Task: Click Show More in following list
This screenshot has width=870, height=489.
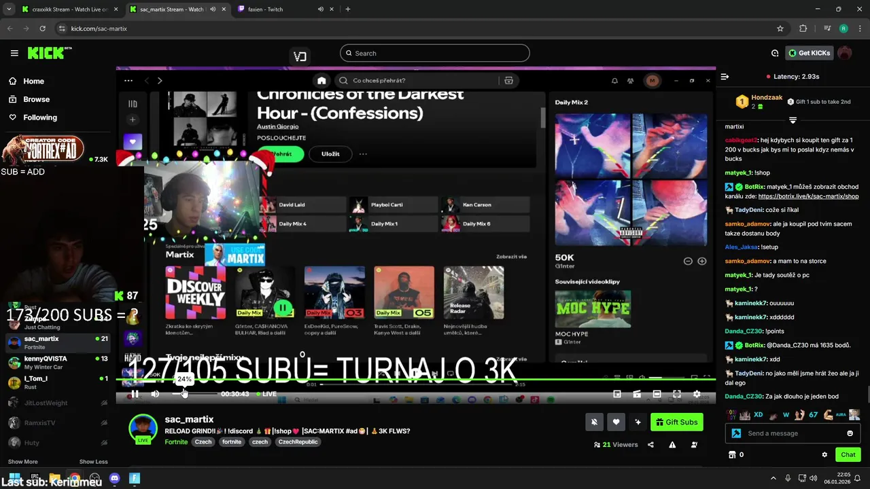Action: (22, 462)
